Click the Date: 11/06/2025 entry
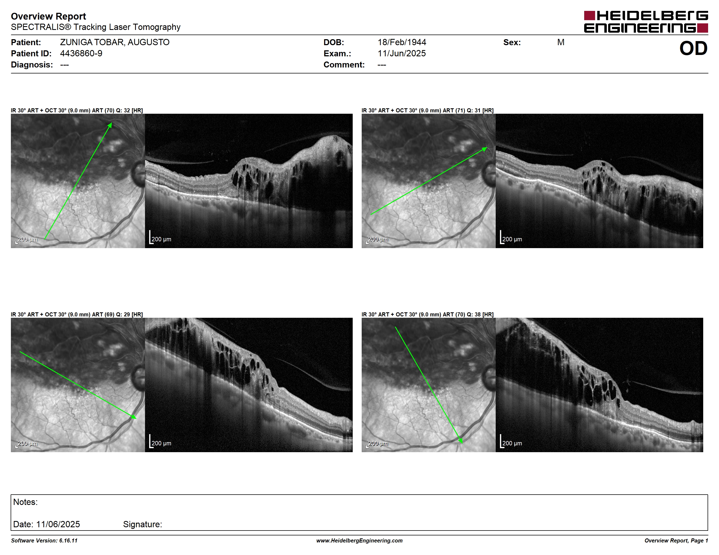This screenshot has width=719, height=555. (x=46, y=524)
